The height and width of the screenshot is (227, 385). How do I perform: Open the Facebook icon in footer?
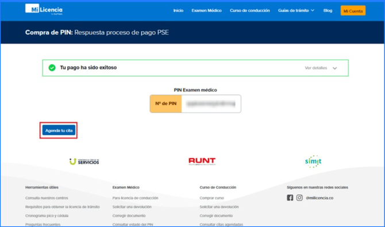point(290,198)
